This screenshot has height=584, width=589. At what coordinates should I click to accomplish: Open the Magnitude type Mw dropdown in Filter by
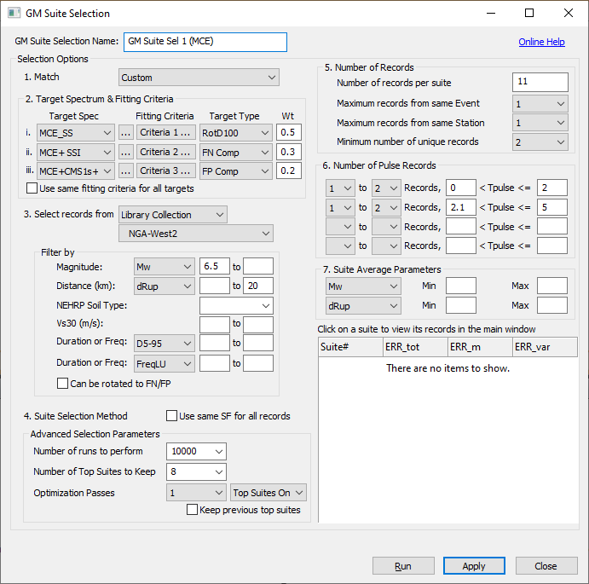pyautogui.click(x=165, y=267)
